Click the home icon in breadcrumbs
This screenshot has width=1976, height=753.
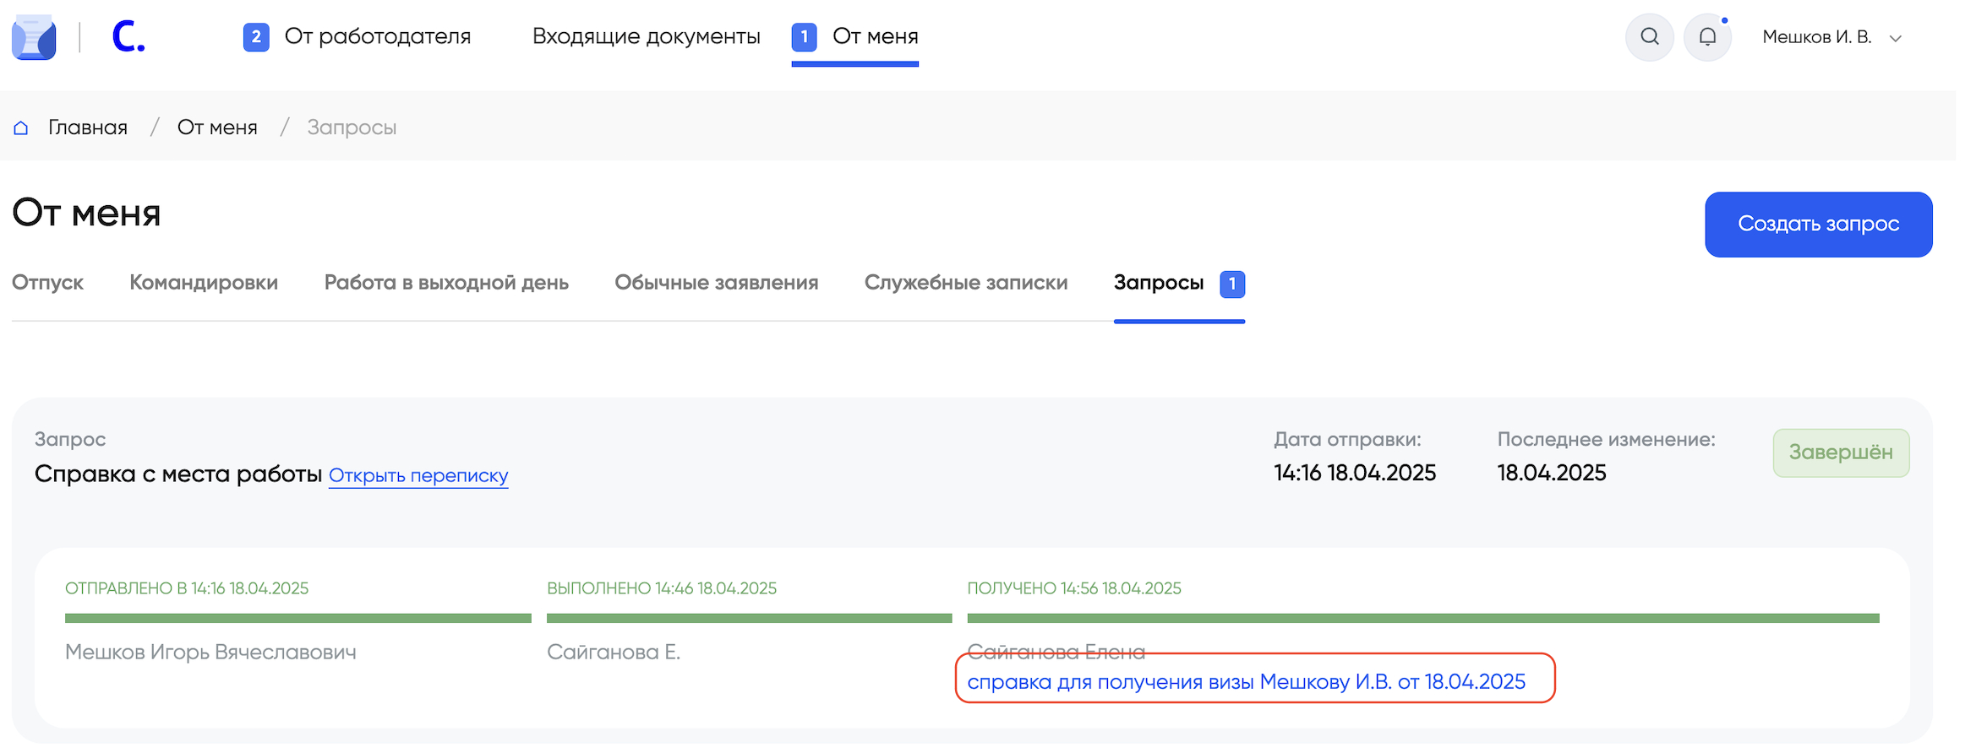click(21, 128)
